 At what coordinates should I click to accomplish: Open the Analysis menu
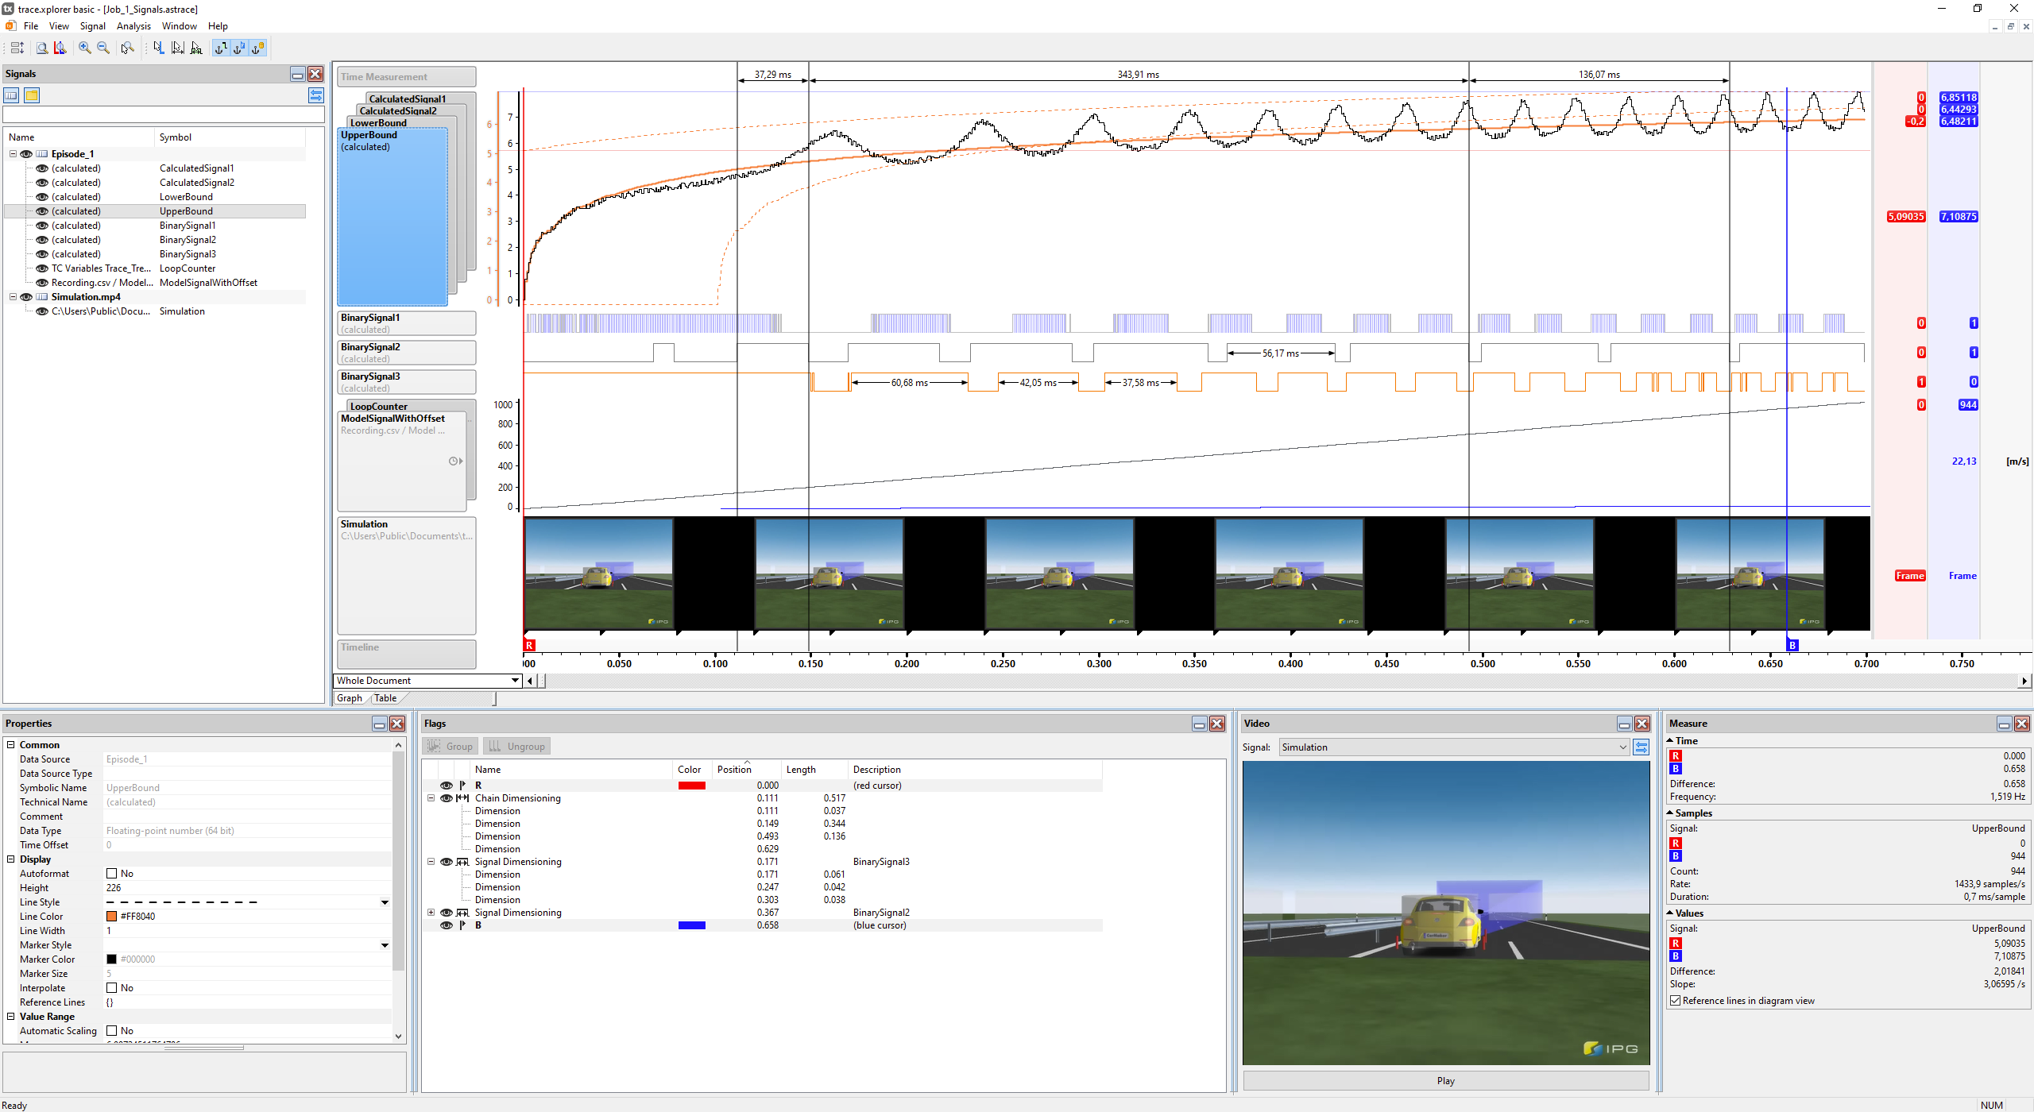tap(133, 26)
